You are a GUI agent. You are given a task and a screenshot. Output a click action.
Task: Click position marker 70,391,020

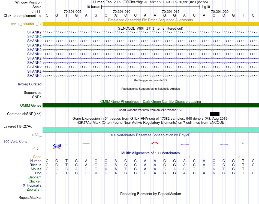[220, 11]
